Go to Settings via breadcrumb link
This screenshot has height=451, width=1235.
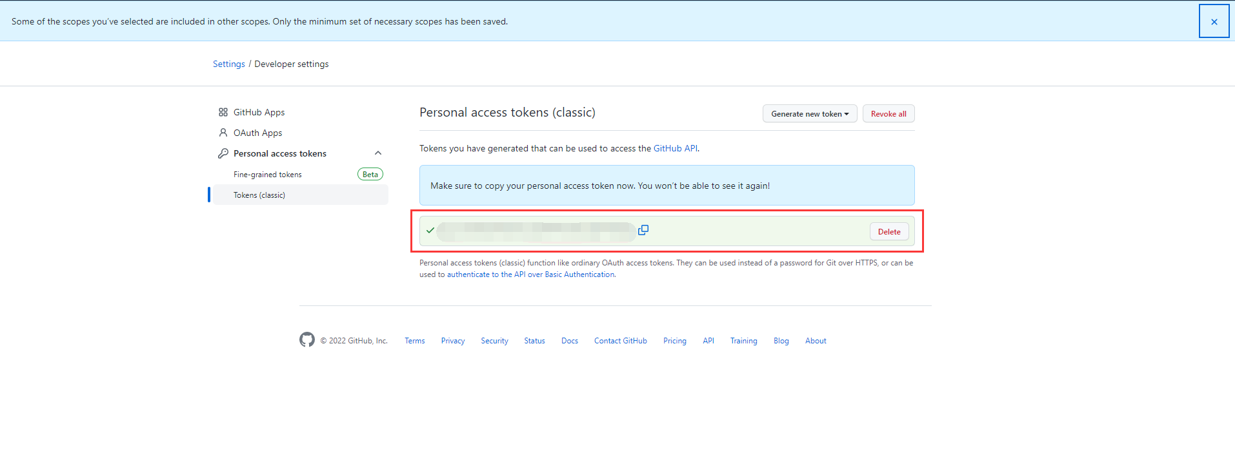coord(229,64)
